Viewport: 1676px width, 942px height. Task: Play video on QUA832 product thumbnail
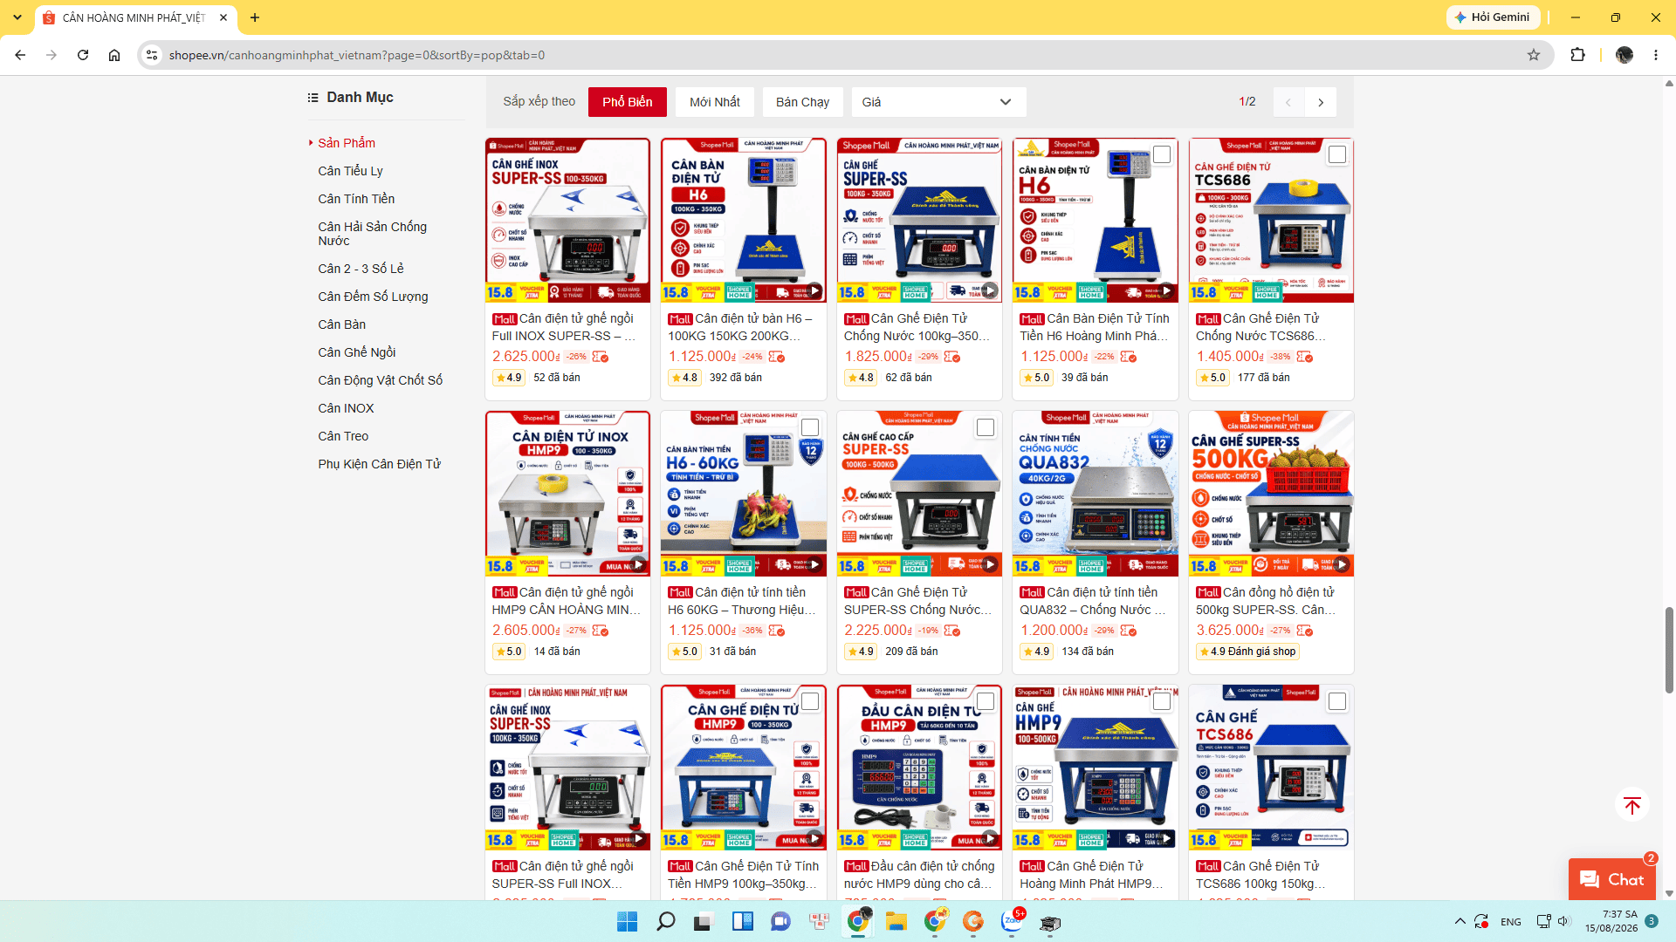coord(1165,564)
